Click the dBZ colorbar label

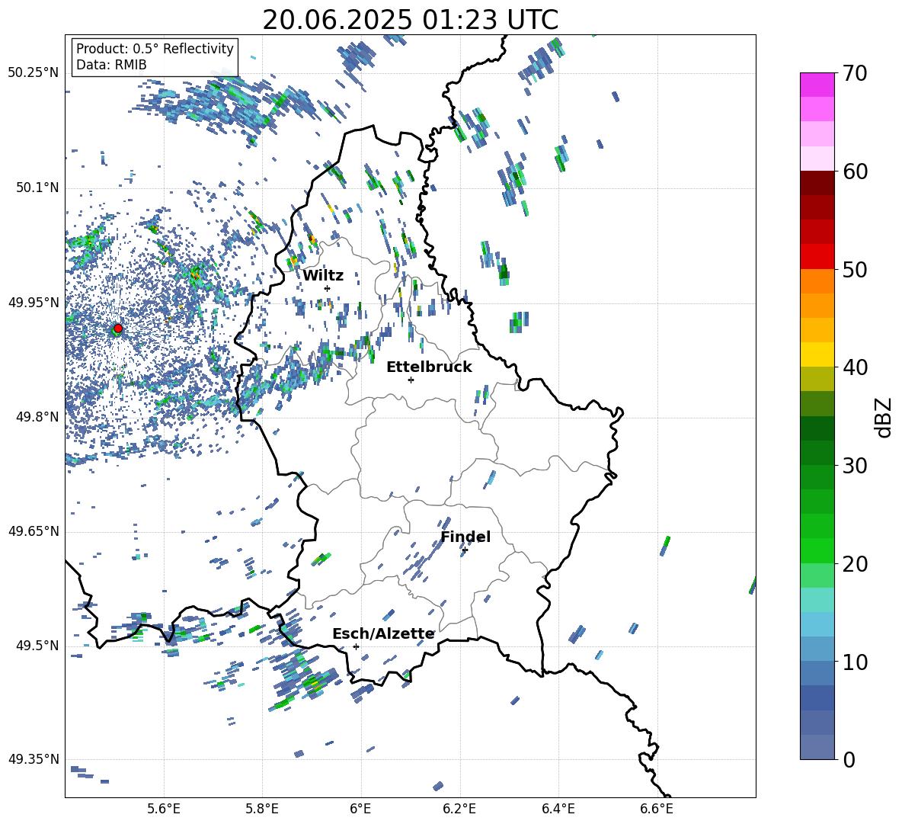[884, 417]
